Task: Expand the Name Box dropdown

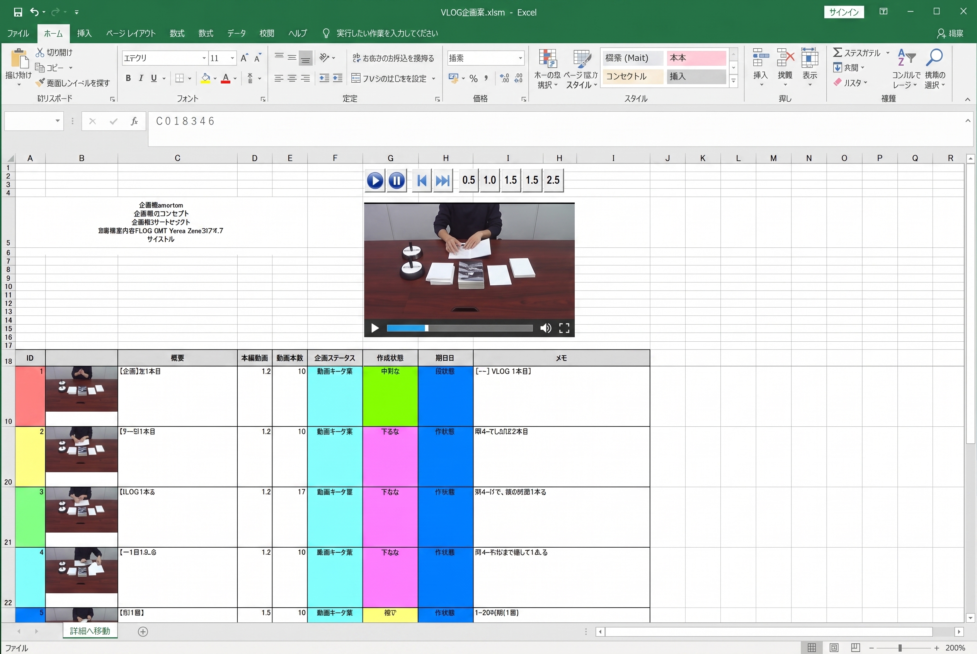Action: click(58, 121)
